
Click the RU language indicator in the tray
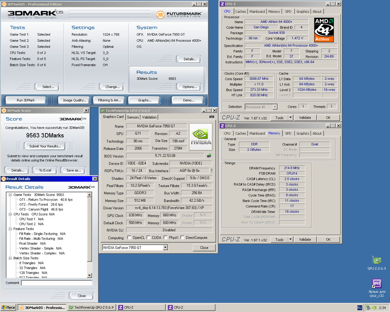coord(360,308)
